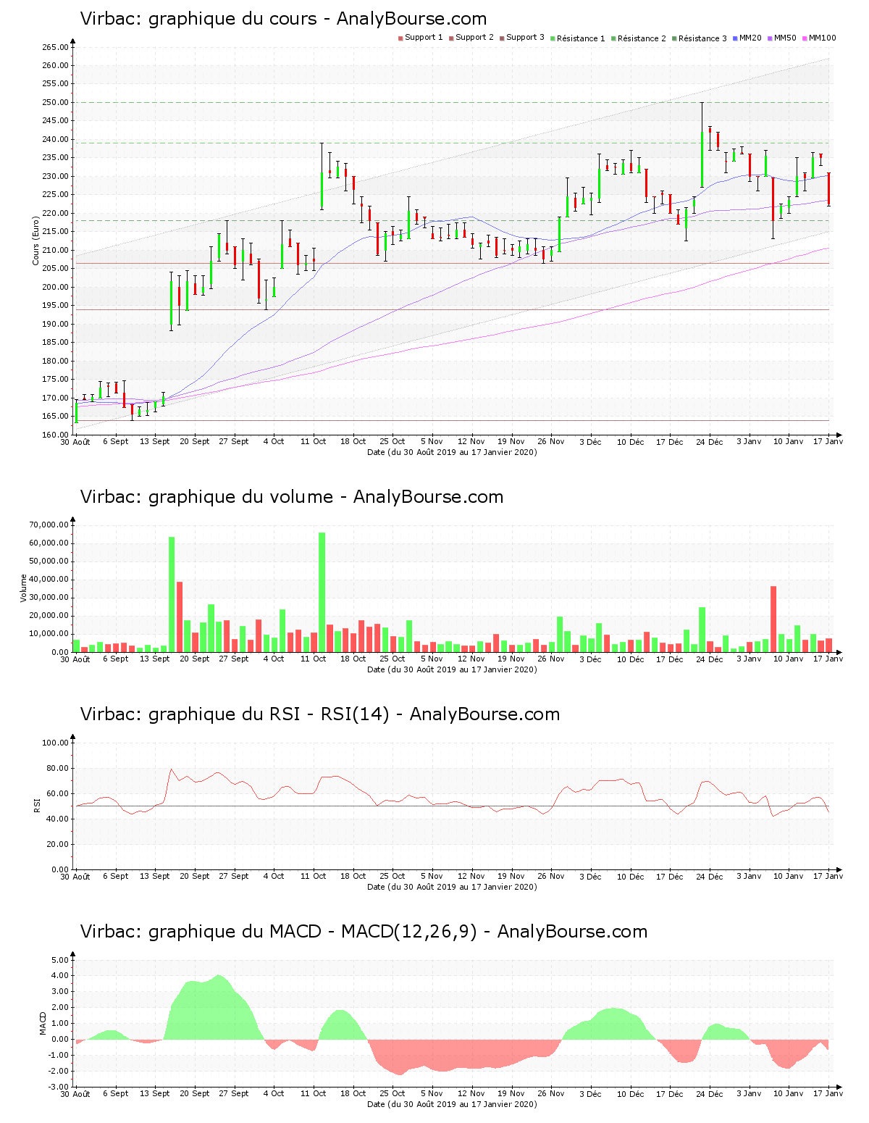Click the Support 1 legend color swatch
869x1123 pixels.
[x=400, y=38]
